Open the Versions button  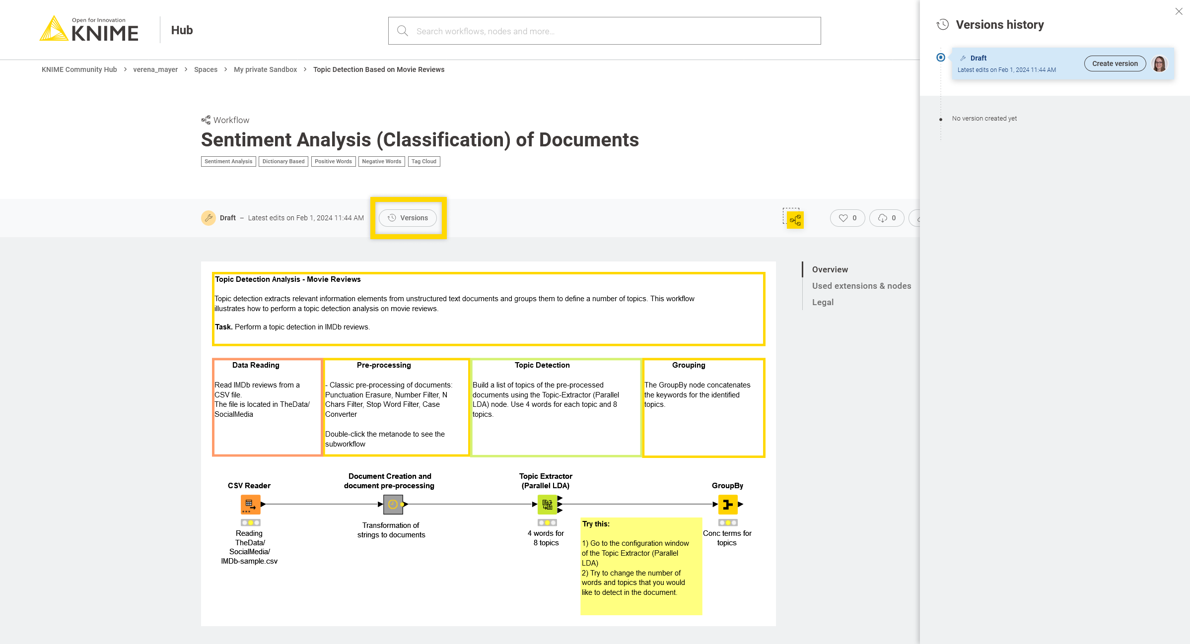coord(408,218)
